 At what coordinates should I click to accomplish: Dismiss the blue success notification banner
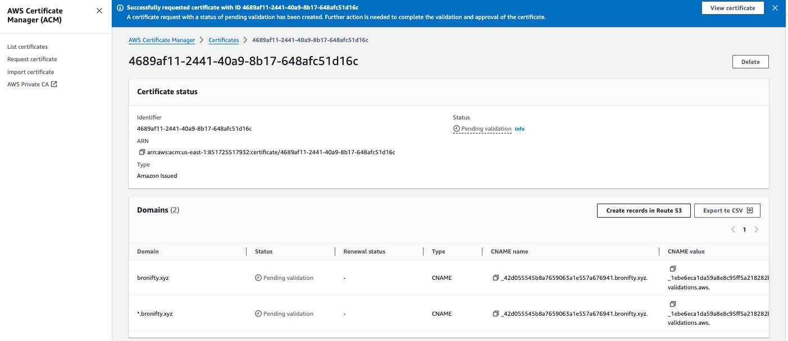coord(775,8)
